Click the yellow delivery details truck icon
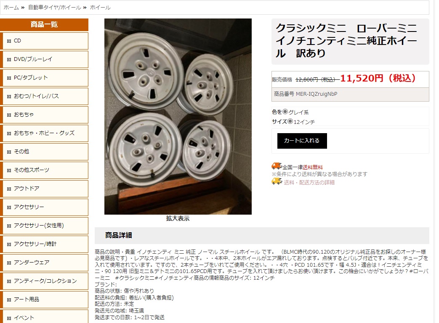 click(277, 181)
